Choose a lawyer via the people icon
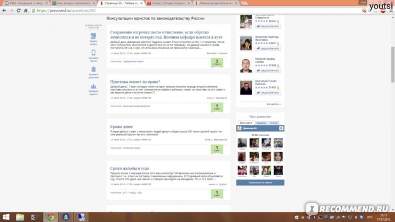The height and width of the screenshot is (222, 395). (x=94, y=87)
